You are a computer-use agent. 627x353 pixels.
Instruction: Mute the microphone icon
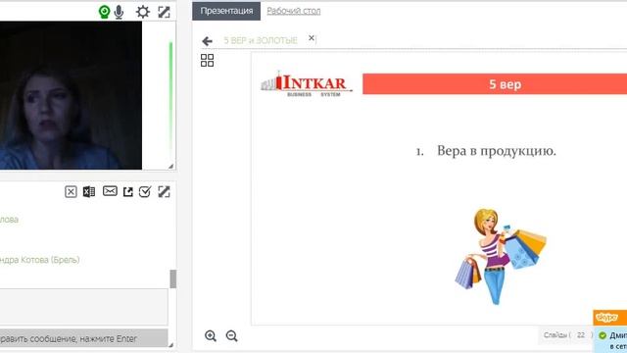(x=119, y=12)
